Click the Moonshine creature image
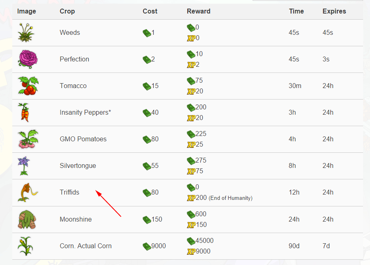This screenshot has height=265, width=370. click(x=27, y=220)
